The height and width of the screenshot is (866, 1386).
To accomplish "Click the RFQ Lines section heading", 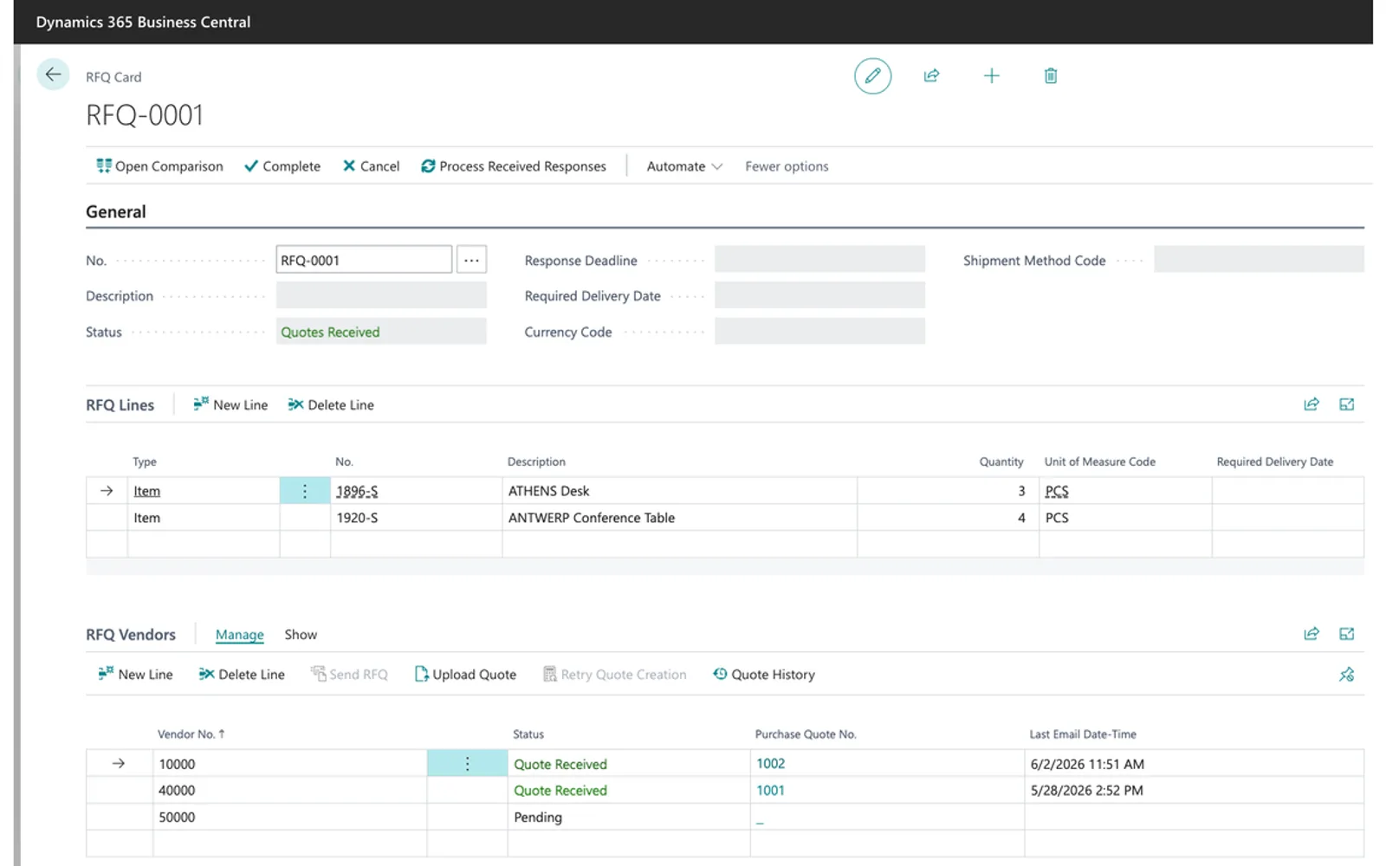I will (x=120, y=405).
